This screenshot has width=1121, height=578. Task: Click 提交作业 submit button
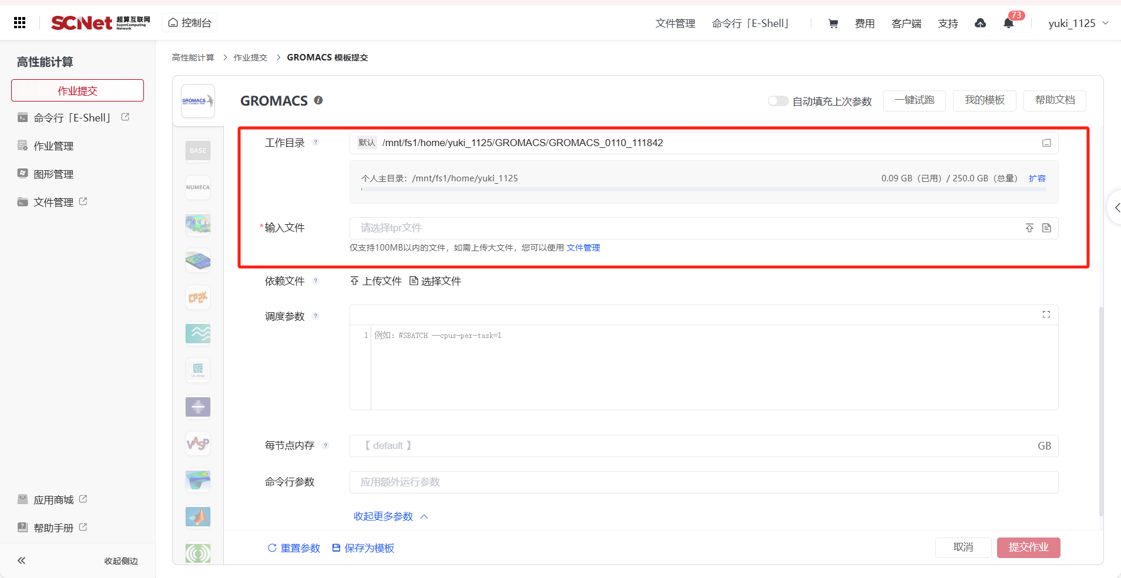click(1029, 547)
